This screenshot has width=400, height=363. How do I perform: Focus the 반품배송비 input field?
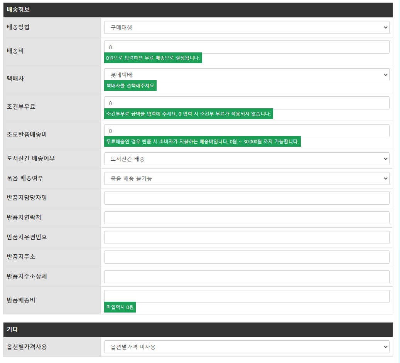click(x=246, y=296)
